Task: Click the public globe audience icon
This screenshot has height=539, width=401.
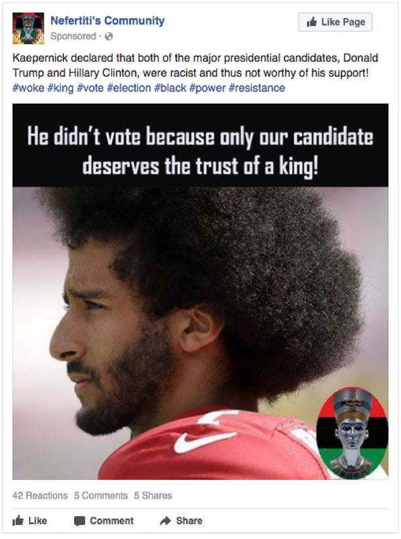Action: coord(109,36)
